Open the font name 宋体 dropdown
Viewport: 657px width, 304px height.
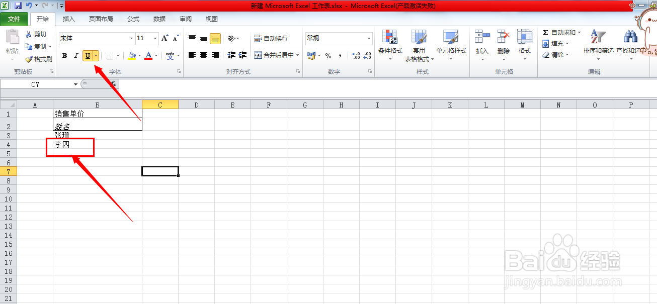click(x=131, y=38)
